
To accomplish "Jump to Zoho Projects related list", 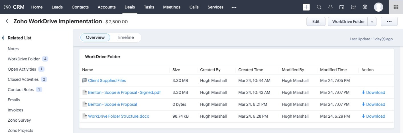I will (21, 130).
